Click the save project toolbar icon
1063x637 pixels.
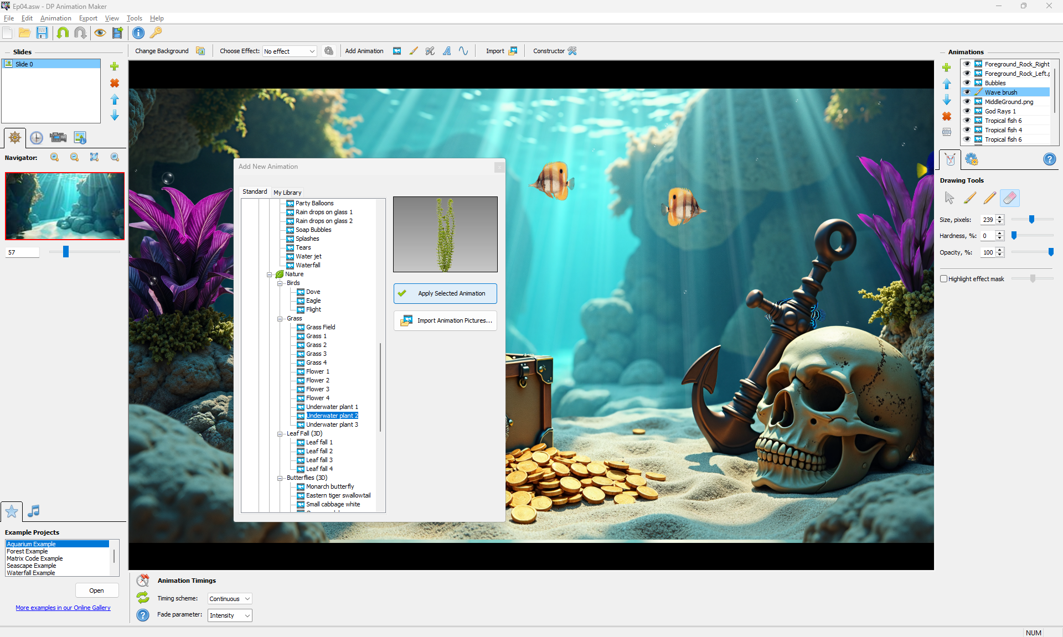click(x=42, y=33)
